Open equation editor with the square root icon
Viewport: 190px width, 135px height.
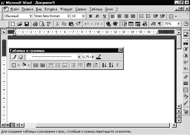(153, 24)
